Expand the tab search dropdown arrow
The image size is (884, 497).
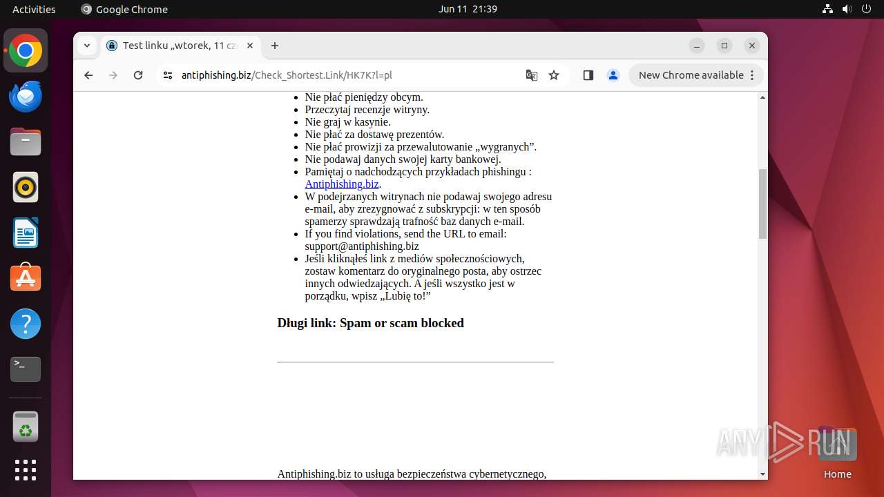tap(86, 46)
